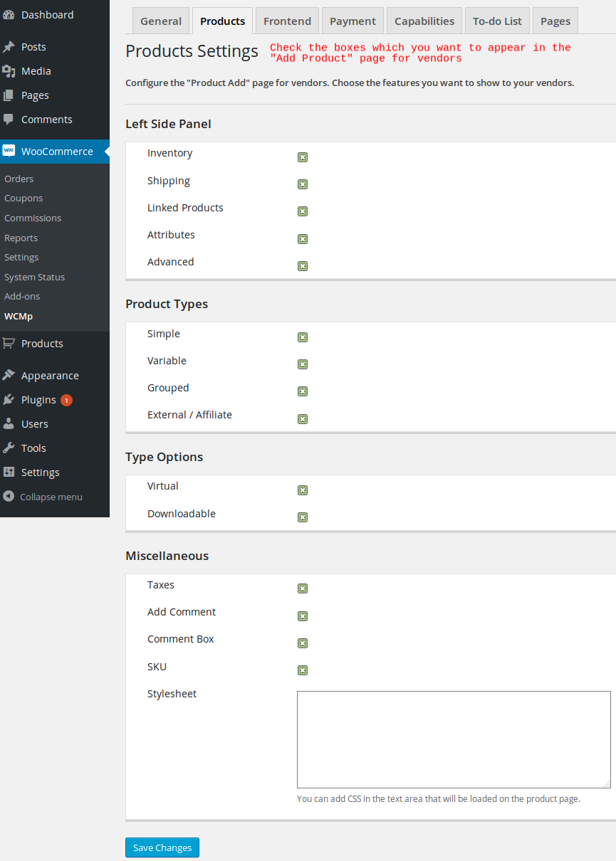Switch to the Payment tab
Viewport: 616px width, 861px height.
pos(353,21)
